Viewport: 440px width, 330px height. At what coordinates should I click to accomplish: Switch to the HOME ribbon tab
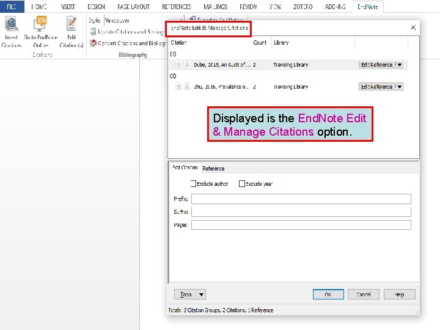[39, 7]
